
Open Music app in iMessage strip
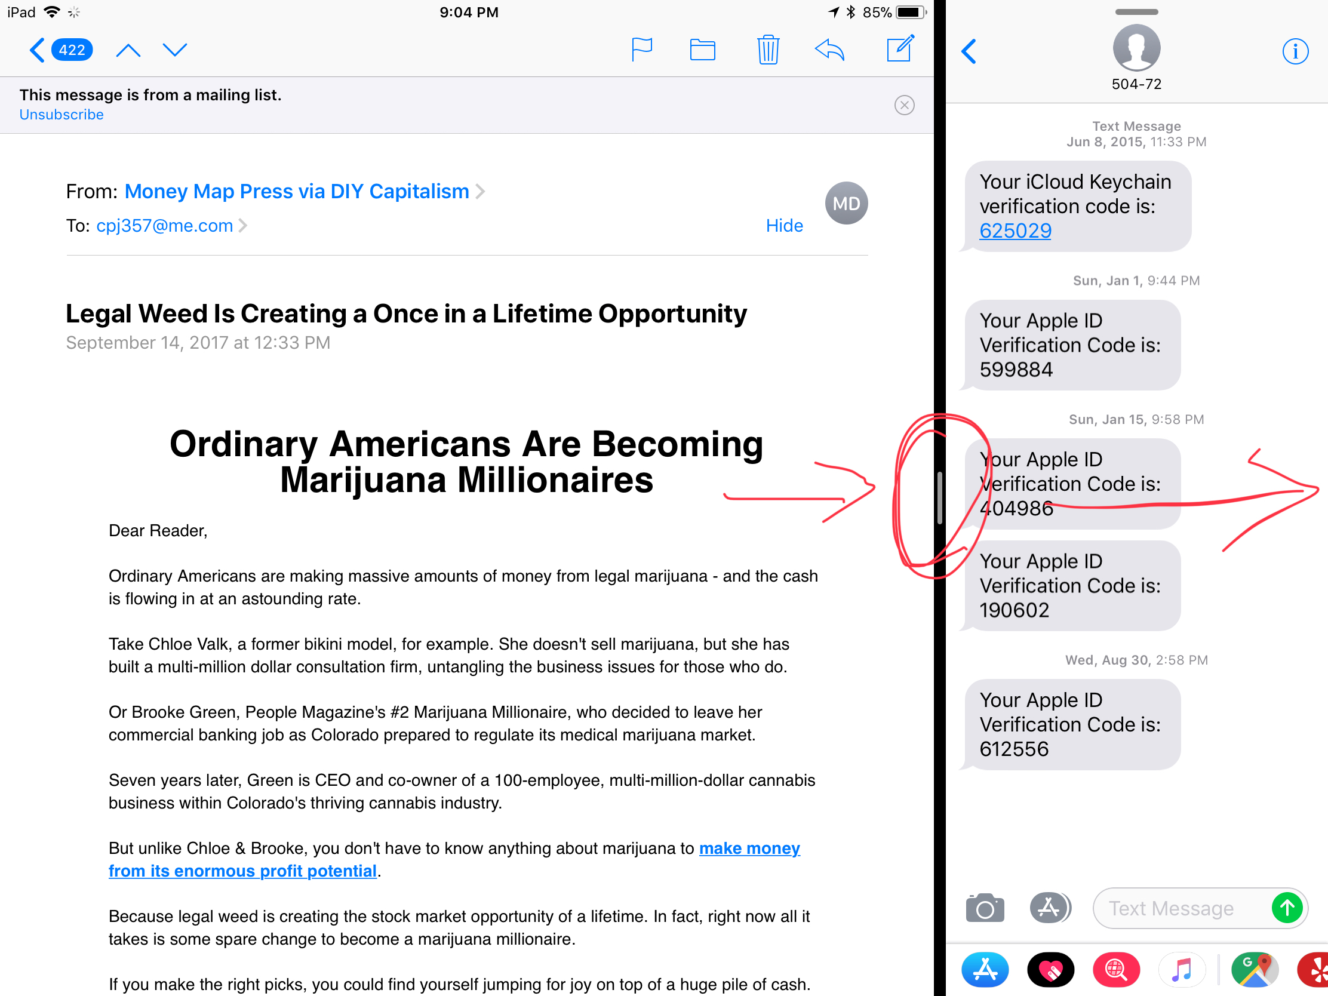[1182, 970]
